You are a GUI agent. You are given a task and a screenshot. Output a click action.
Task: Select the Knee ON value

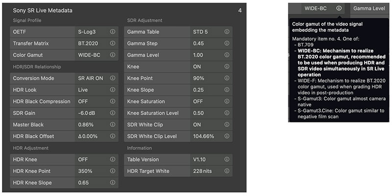click(197, 67)
